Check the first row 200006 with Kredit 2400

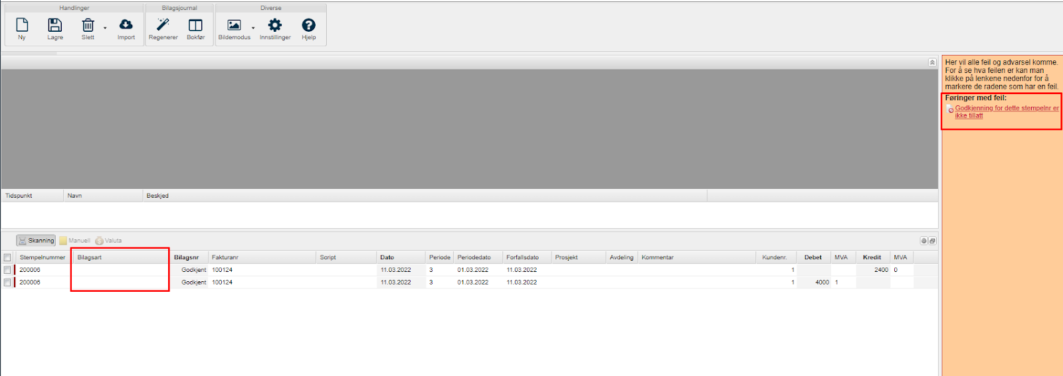coord(7,270)
